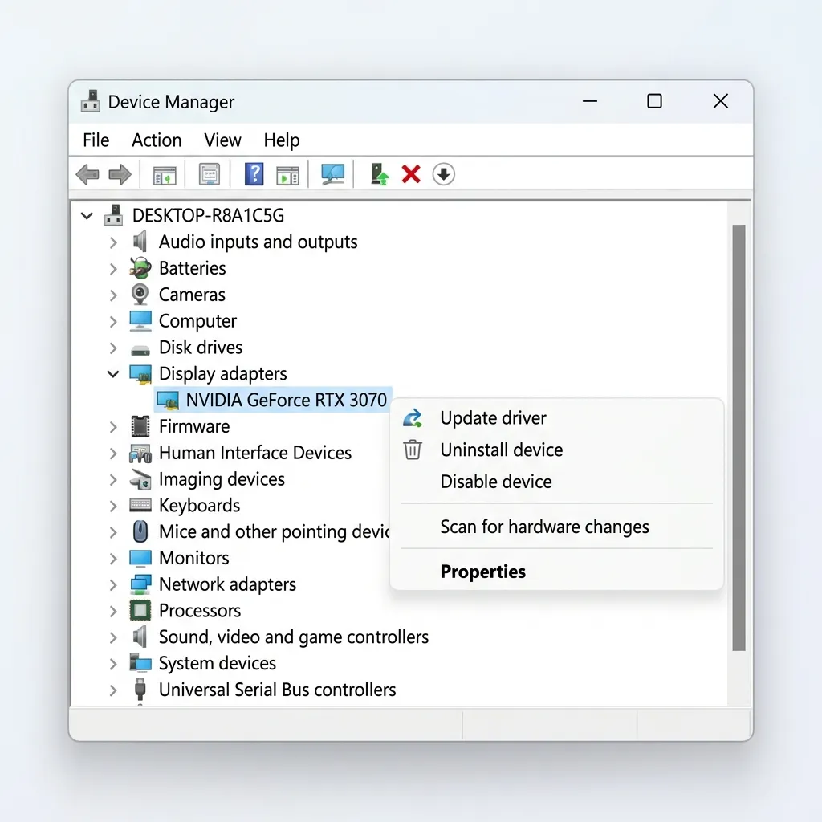Click the USB plug icon beside Universal Serial Bus controllers
Screen dimensions: 822x822
pos(140,690)
